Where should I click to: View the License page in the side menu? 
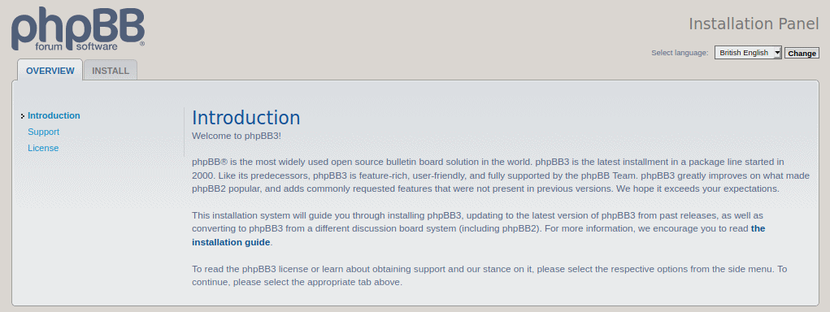point(43,148)
